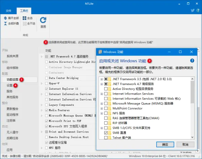Open 驱动程序 sidebar link
Viewport: 202px width, 159px height.
pos(12,115)
